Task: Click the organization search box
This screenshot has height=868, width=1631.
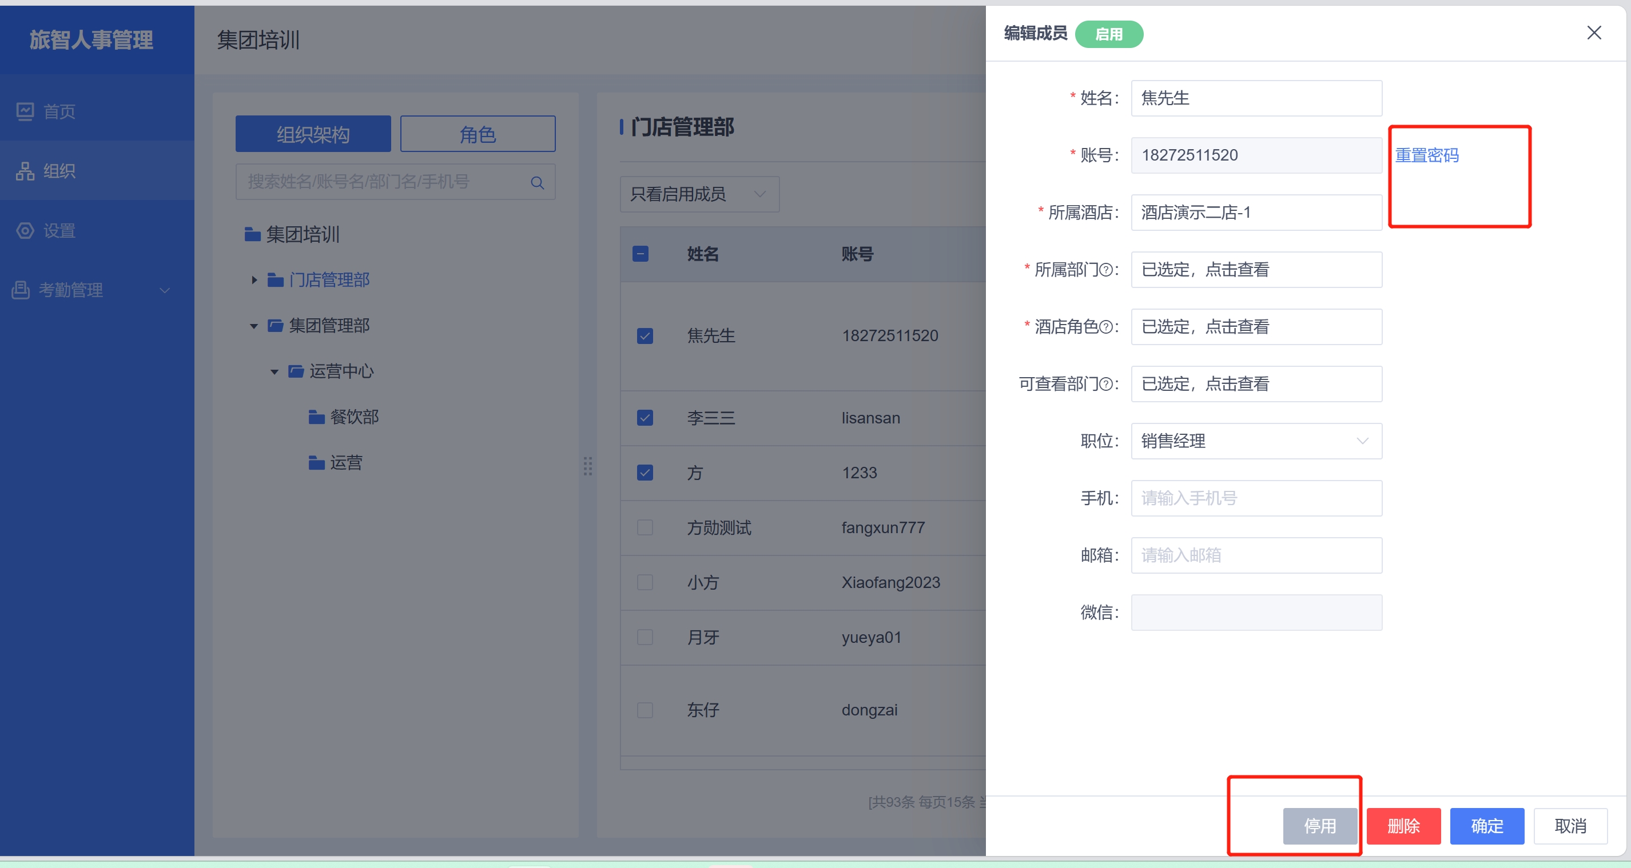Action: pos(395,182)
